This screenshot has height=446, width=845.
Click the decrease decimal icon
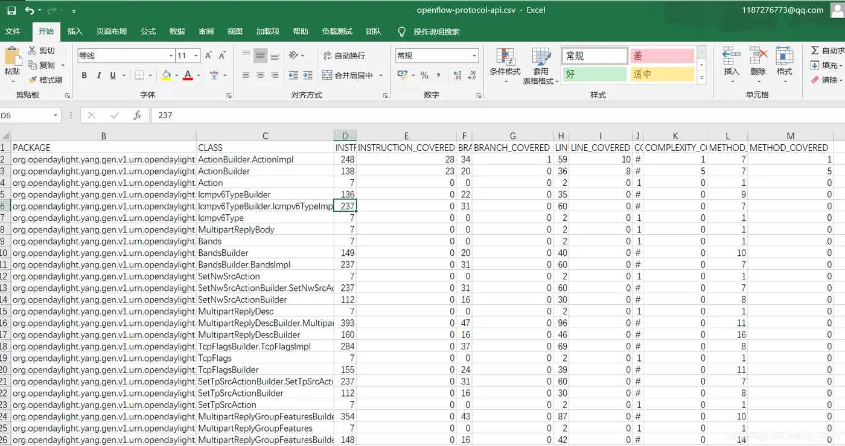472,75
